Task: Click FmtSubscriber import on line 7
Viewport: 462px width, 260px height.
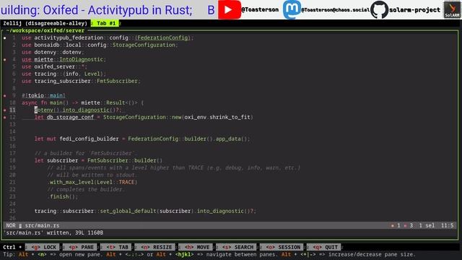Action: tap(117, 81)
